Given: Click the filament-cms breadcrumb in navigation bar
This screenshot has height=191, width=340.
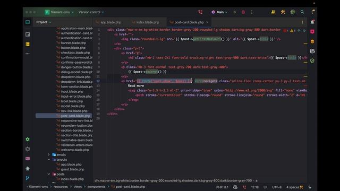Looking at the screenshot, I should pyautogui.click(x=38, y=187).
